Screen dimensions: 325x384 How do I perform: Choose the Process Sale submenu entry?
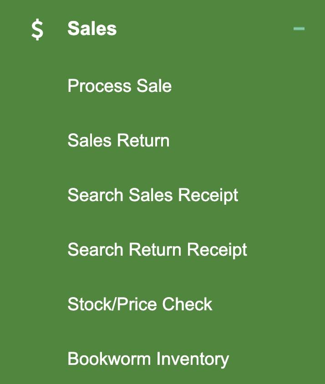pos(119,86)
